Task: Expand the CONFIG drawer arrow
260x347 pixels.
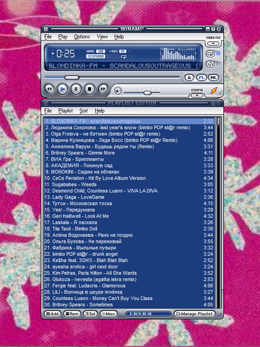Action: coord(197,96)
